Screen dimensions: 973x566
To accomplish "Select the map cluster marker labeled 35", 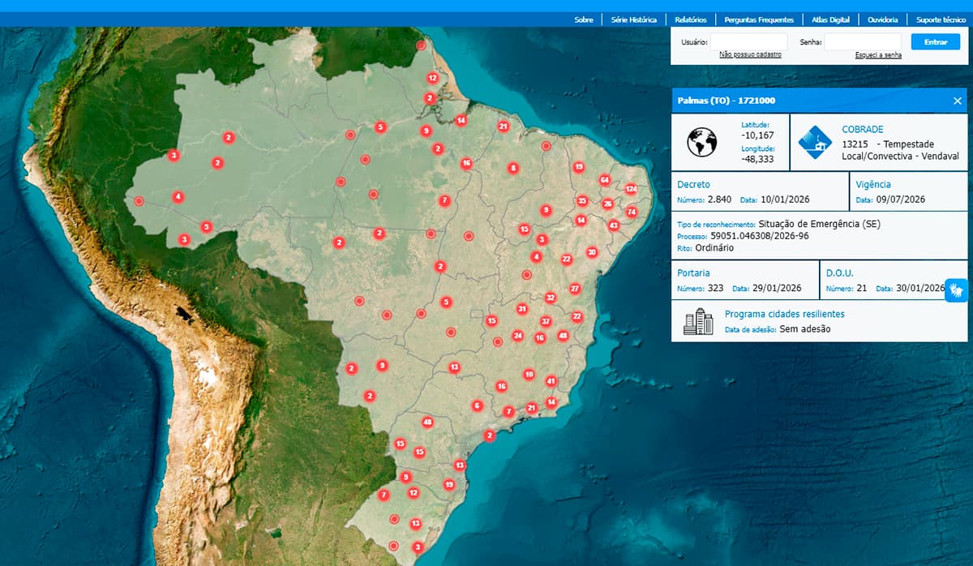I will click(582, 201).
